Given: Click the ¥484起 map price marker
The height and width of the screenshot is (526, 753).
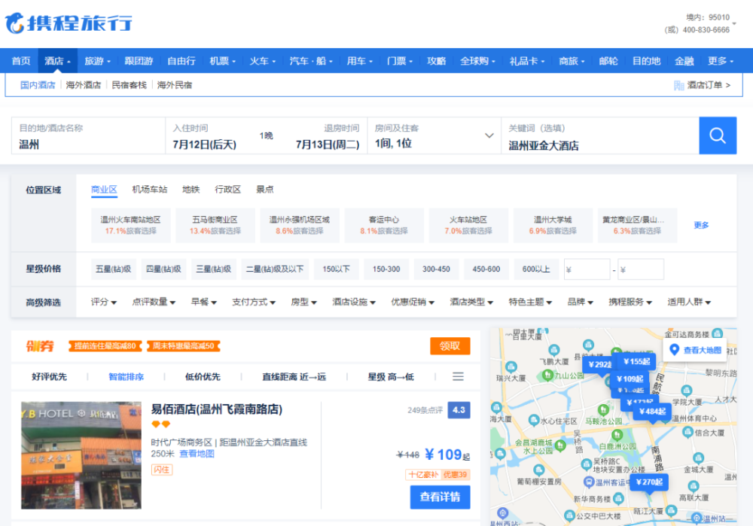Looking at the screenshot, I should pos(652,412).
